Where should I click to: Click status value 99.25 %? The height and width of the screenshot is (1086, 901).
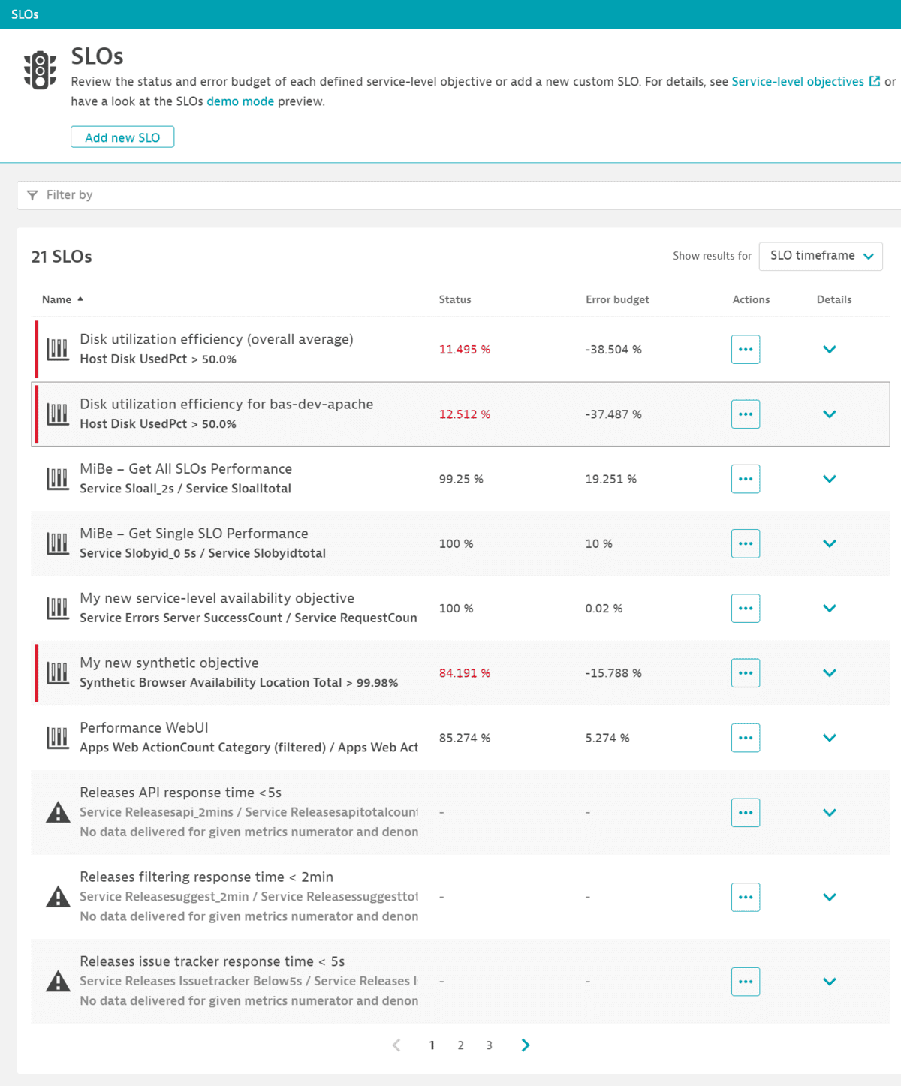tap(461, 479)
